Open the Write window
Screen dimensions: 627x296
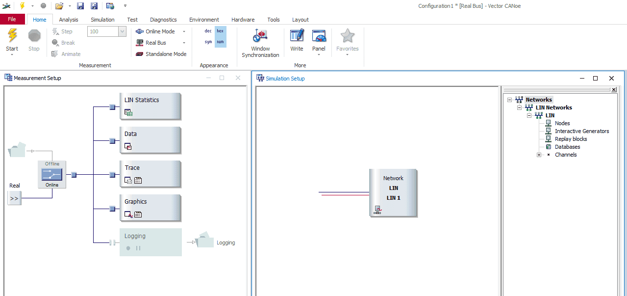pos(297,36)
